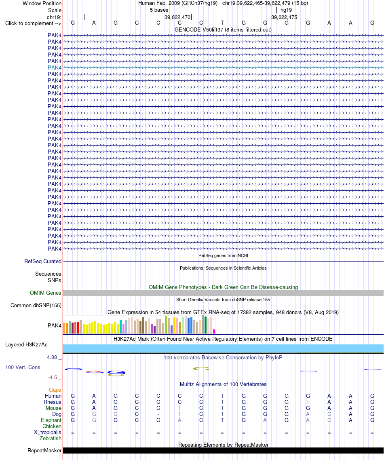Viewport: 384px width, 460px height.
Task: Select the 'Elephant' alignment row label
Action: point(51,420)
